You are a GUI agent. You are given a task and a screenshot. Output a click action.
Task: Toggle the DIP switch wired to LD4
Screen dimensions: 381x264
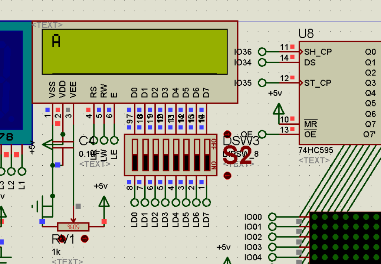(176, 155)
